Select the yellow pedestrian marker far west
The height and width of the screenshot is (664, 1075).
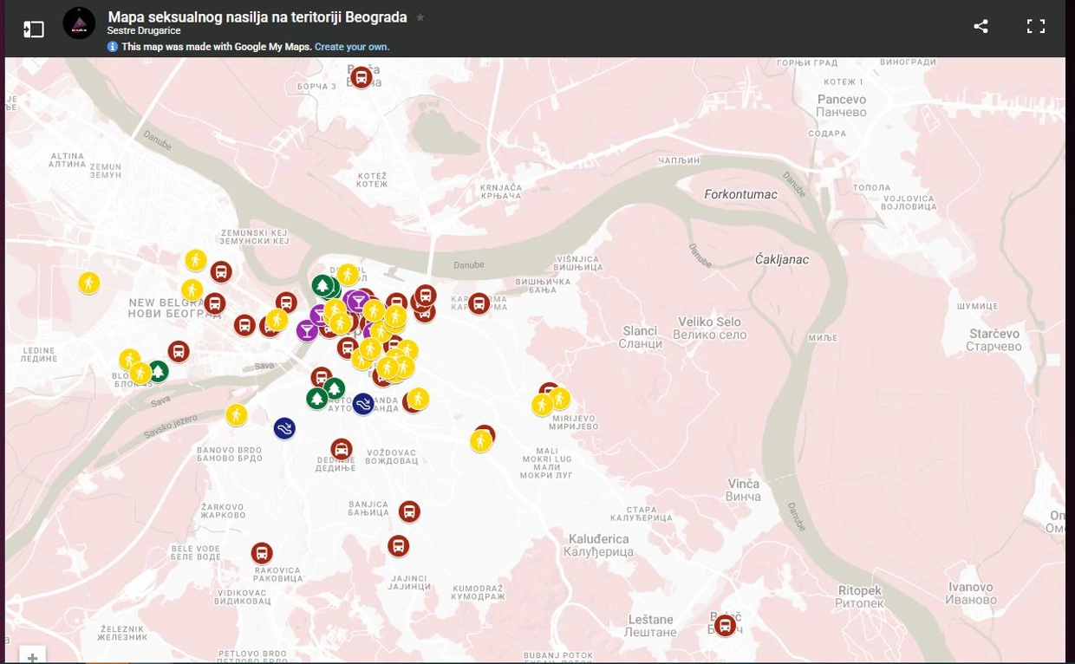[x=88, y=283]
